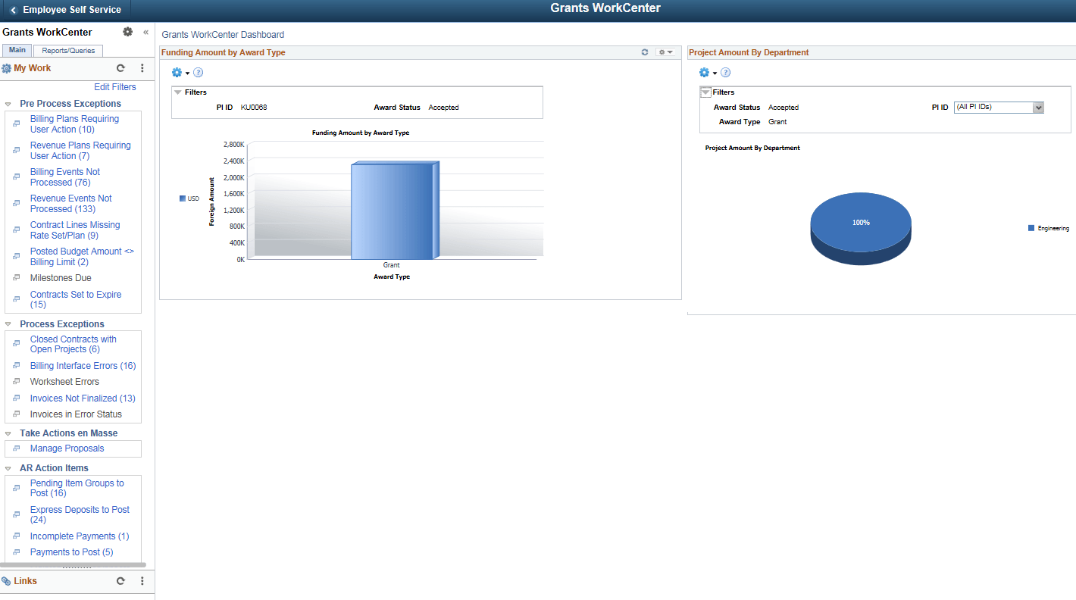
Task: Open help for the Funding Amount chart
Action: tap(199, 73)
